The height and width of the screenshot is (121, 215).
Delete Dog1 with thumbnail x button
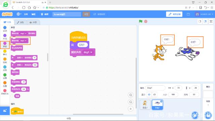pos(161,102)
